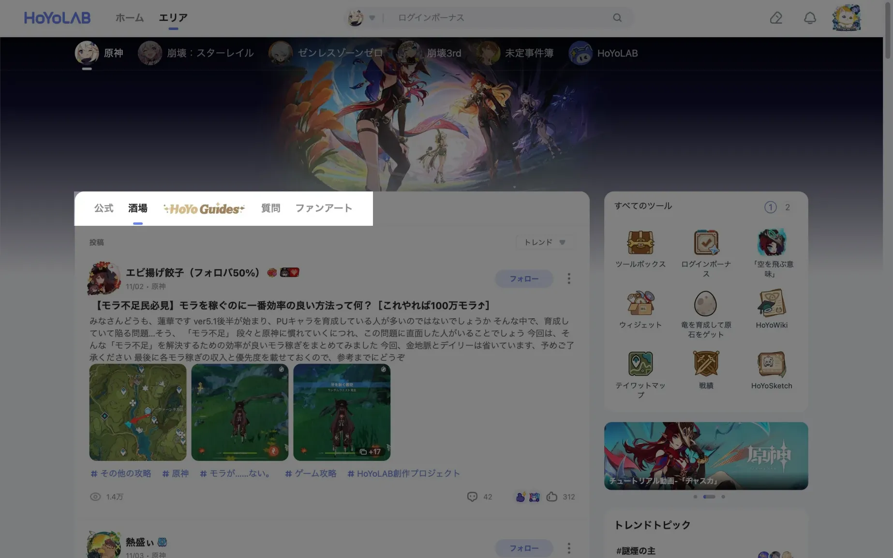Screen dimensions: 893x558
Task: Select the 公式 tab
Action: coord(104,208)
